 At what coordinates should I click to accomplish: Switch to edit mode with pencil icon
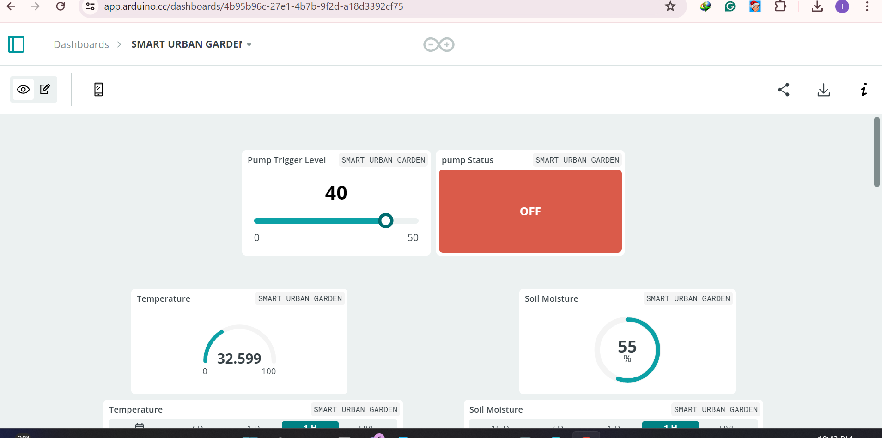point(45,89)
